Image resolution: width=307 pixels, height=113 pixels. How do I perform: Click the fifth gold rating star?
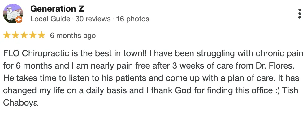[x=41, y=35]
